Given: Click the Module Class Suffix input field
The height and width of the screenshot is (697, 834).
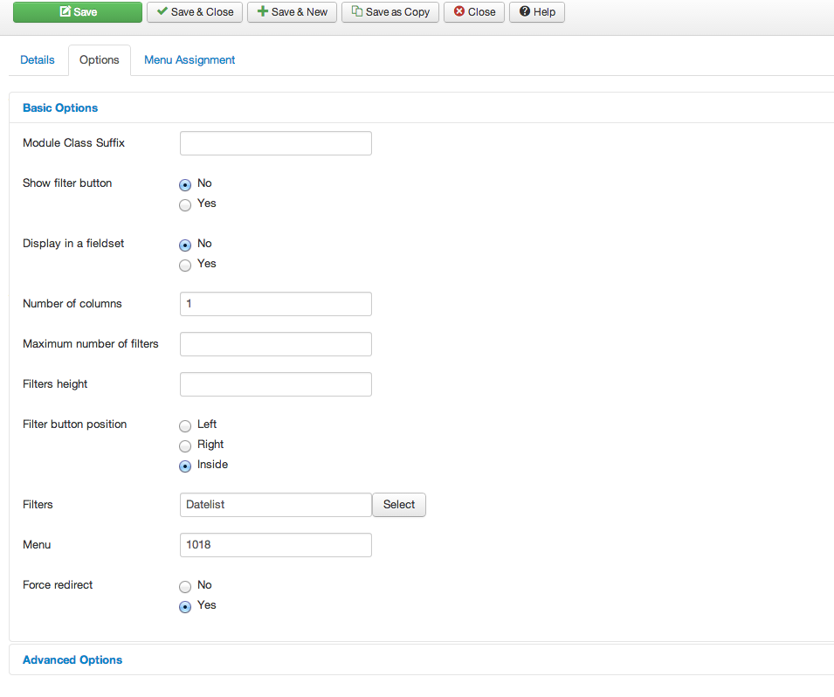Looking at the screenshot, I should [275, 143].
